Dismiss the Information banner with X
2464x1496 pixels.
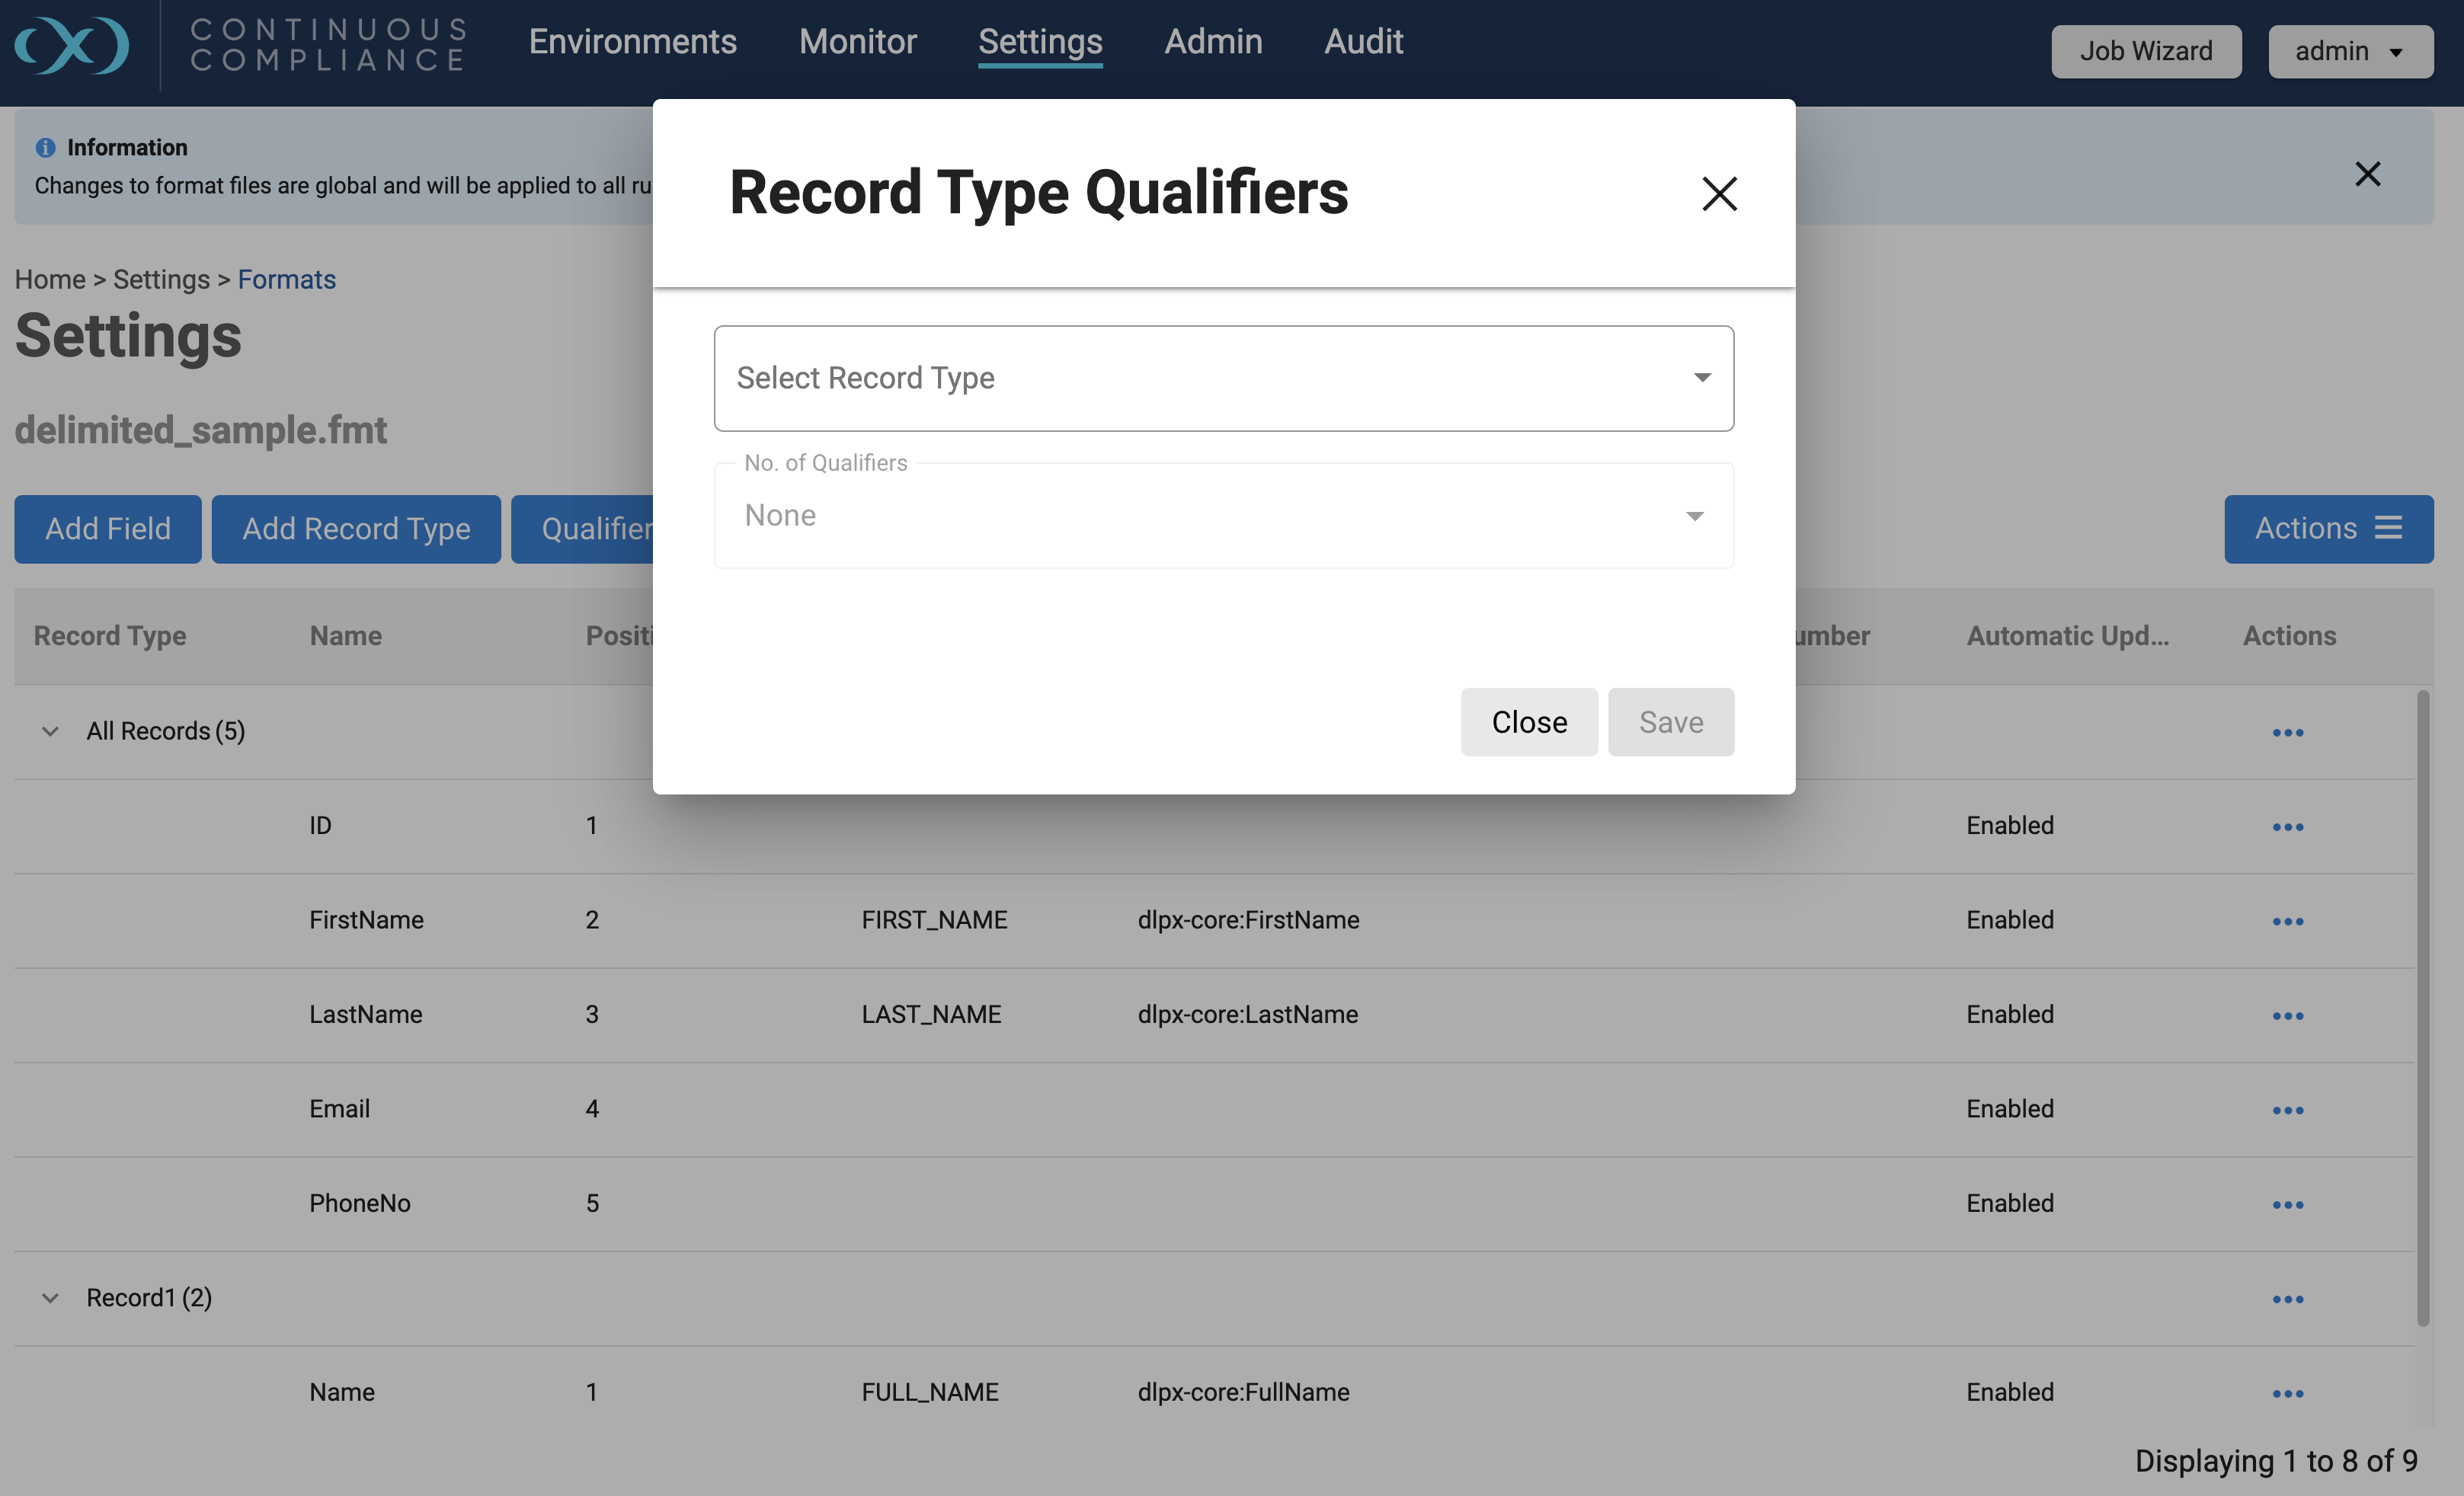tap(2367, 174)
